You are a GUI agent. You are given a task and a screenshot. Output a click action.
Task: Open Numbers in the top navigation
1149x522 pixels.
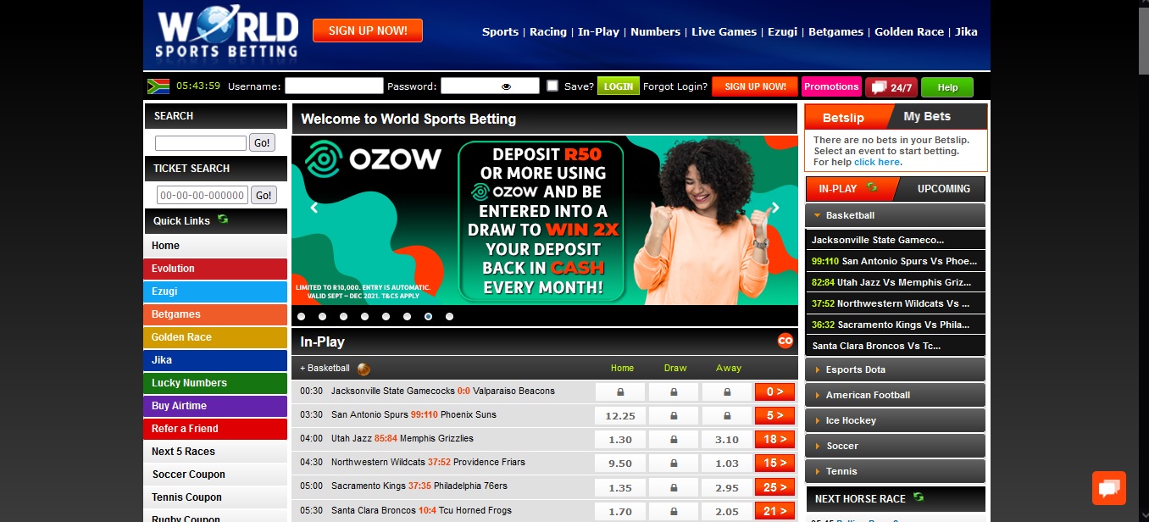656,32
